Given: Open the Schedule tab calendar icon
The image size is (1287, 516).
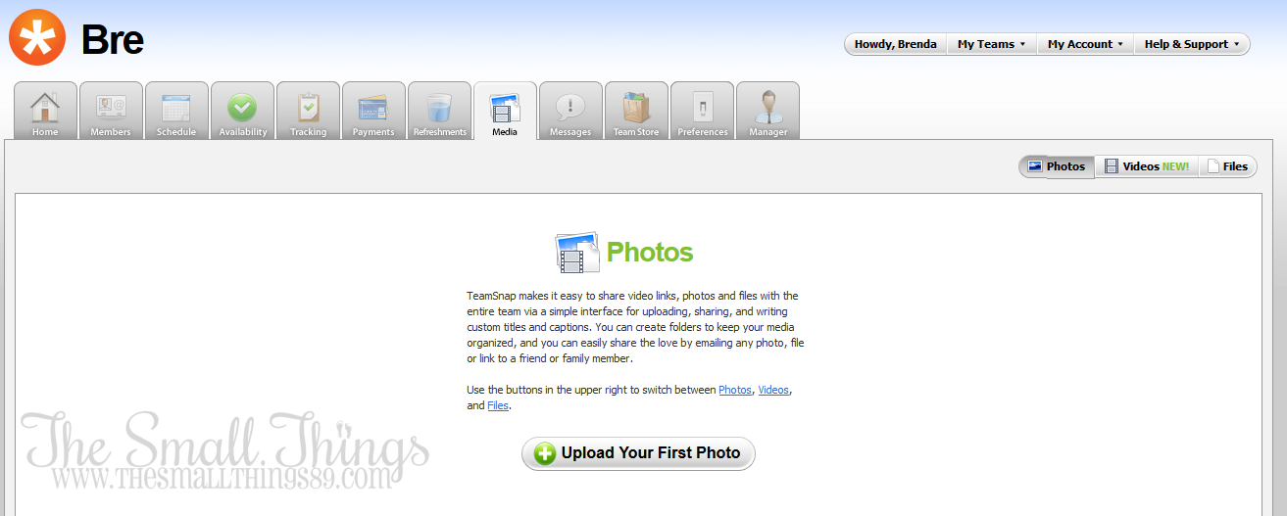Looking at the screenshot, I should click(x=176, y=106).
